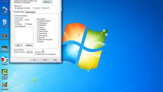The image size is (163, 92).
Task: Check the Miscellaneous mute category
Action: pyautogui.click(x=38, y=23)
